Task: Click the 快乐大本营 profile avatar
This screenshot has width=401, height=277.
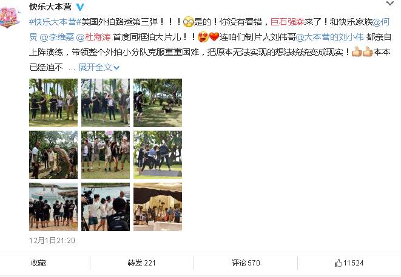Action: point(10,17)
